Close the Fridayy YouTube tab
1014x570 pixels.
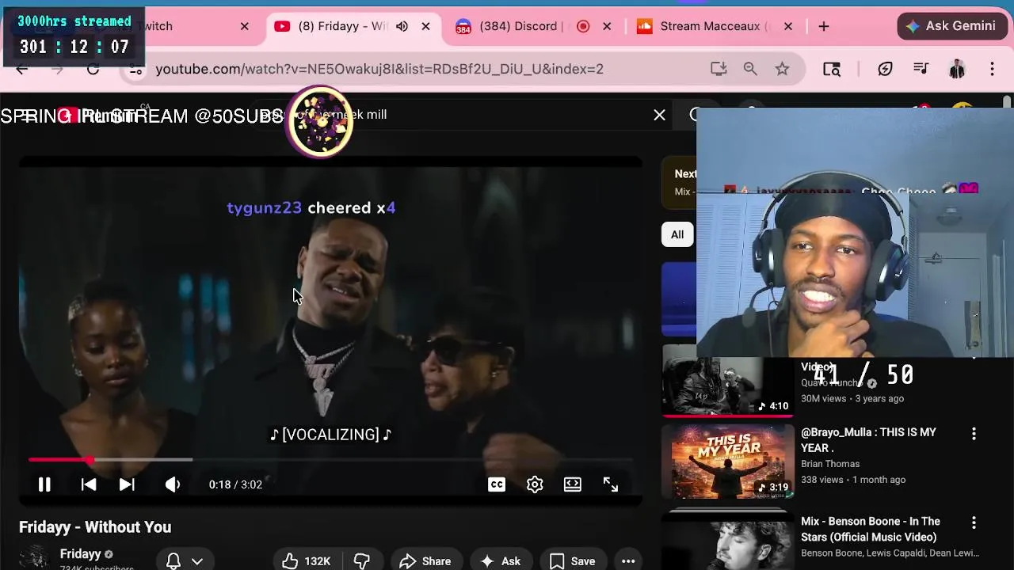tap(425, 26)
